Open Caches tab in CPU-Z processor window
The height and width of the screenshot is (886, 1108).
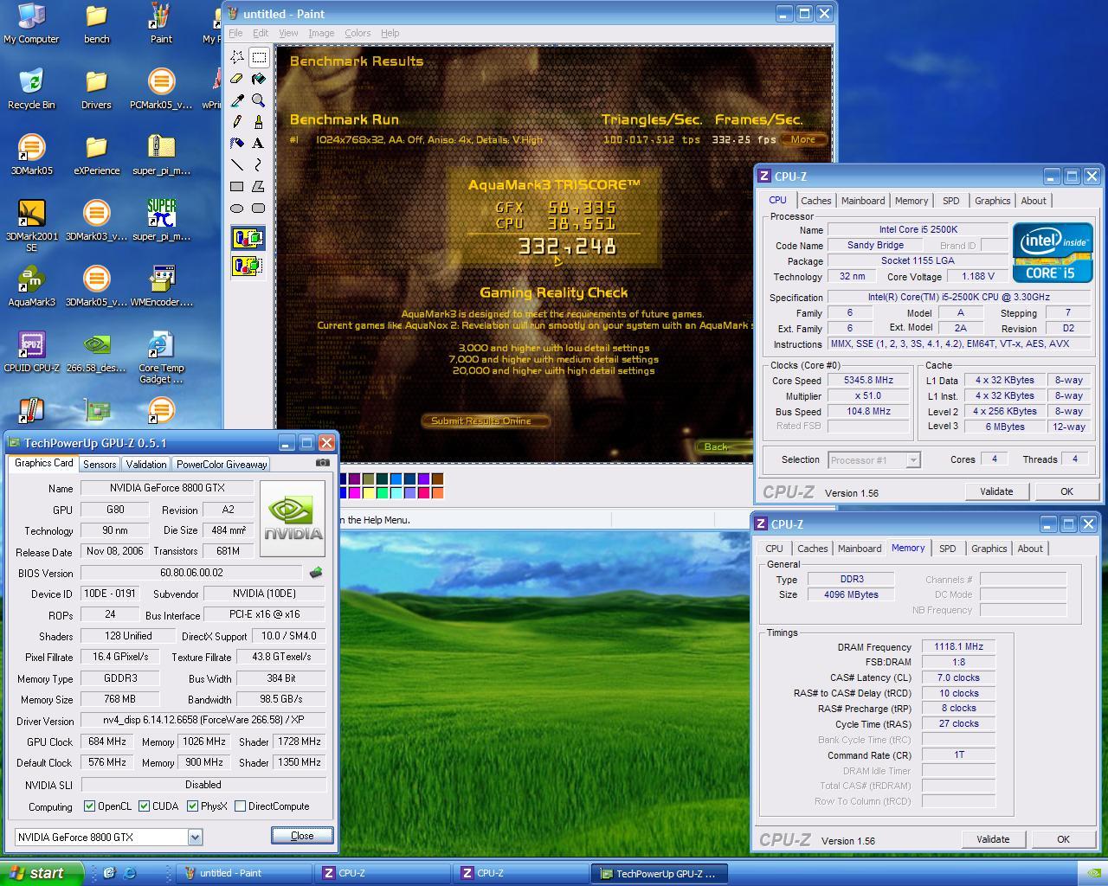815,201
